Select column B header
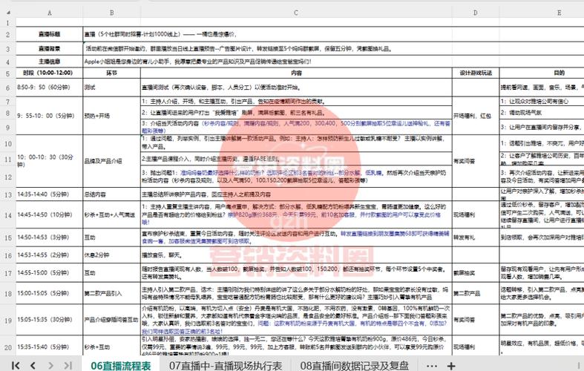 (111, 13)
